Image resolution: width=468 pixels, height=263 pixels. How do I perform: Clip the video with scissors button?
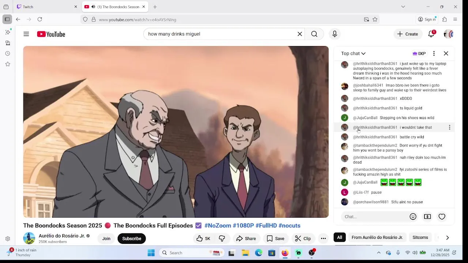pos(303,239)
